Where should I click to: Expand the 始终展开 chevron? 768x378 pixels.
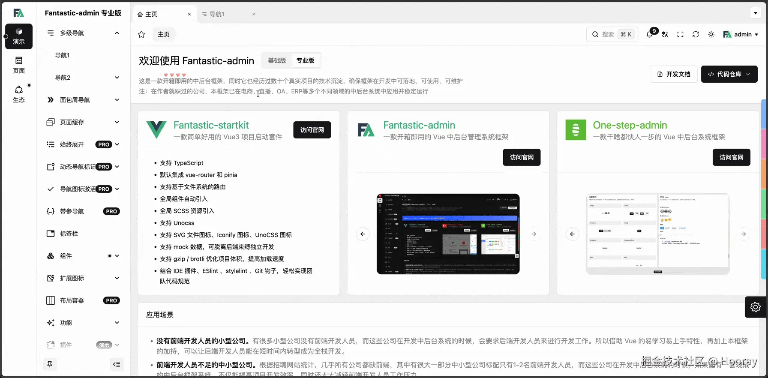[x=117, y=144]
